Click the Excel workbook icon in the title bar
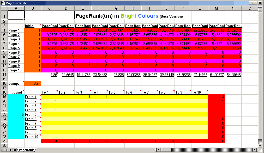This screenshot has width=264, height=153. pyautogui.click(x=3, y=3)
